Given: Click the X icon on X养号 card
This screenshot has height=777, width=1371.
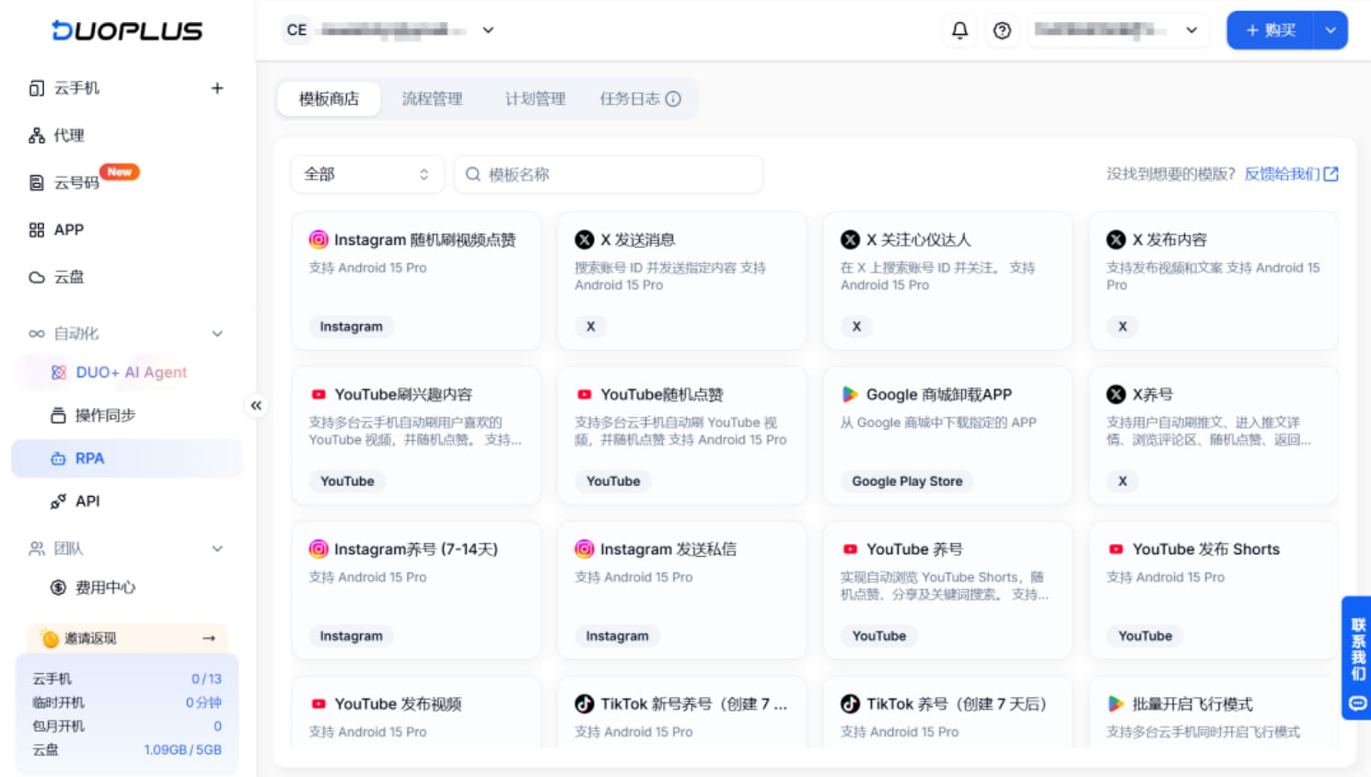Looking at the screenshot, I should (x=1116, y=394).
